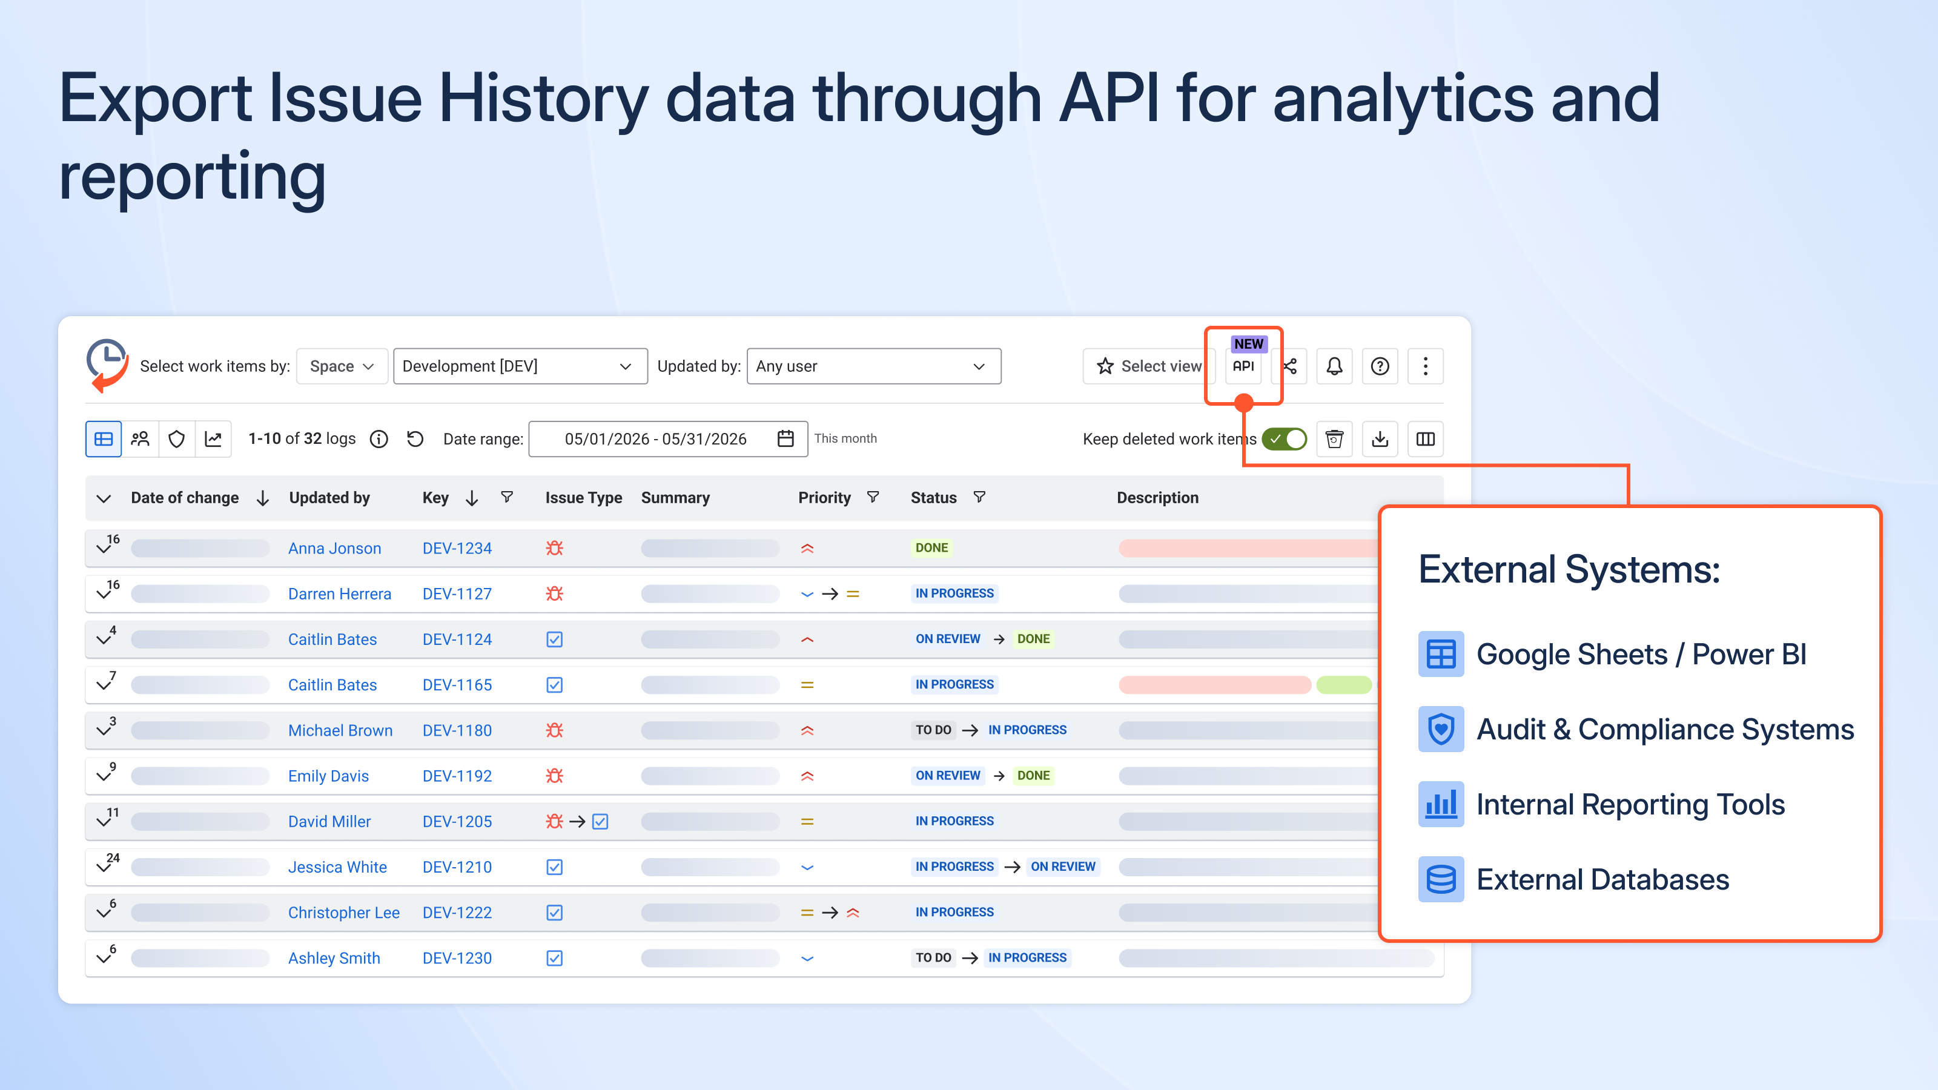This screenshot has height=1090, width=1938.
Task: Click the refresh logs icon
Action: coord(415,438)
